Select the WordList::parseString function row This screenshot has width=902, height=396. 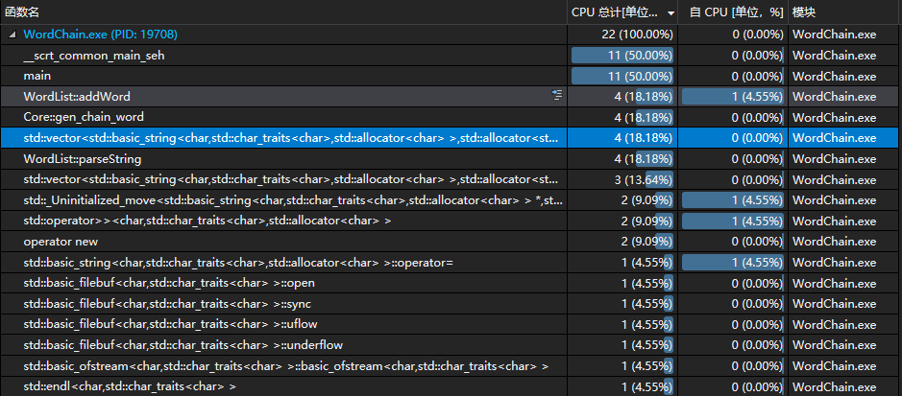pos(451,158)
